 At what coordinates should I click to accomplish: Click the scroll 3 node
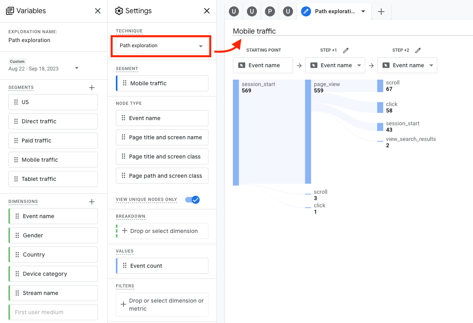coord(308,194)
